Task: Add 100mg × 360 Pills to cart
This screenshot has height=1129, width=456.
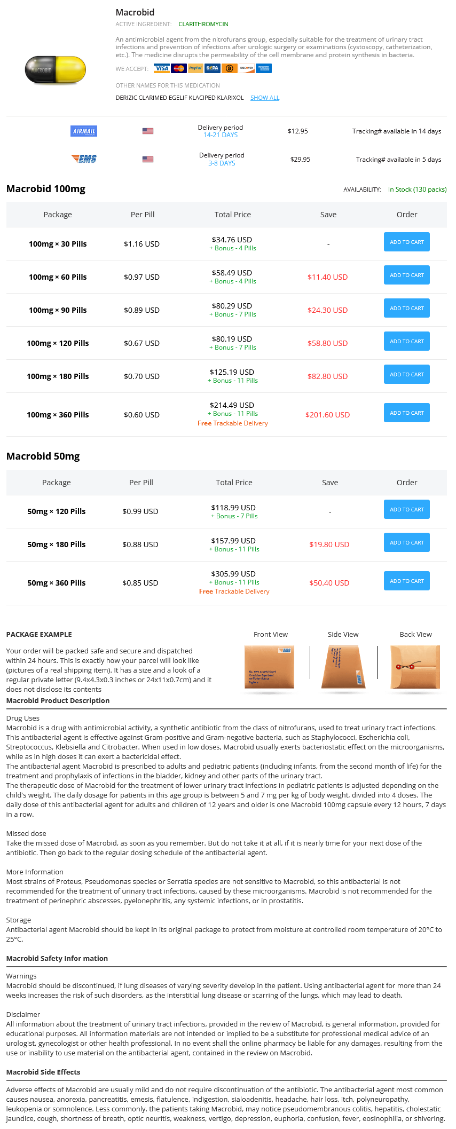Action: click(406, 413)
